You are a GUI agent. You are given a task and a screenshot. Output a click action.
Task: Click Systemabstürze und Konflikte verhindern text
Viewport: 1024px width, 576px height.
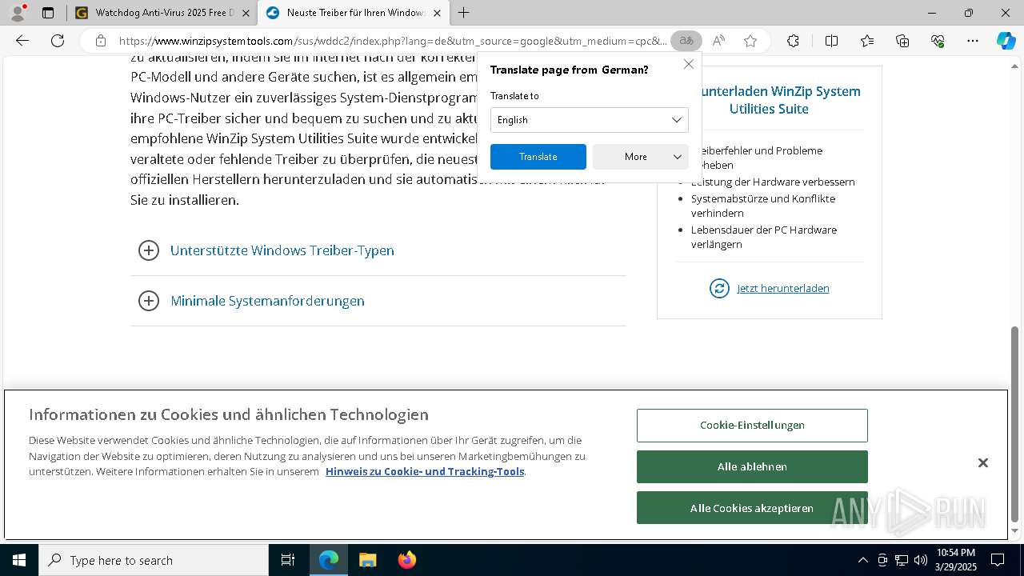(x=763, y=206)
